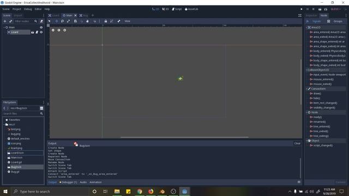This screenshot has width=349, height=196.
Task: Toggle smart snap tool
Action: (94, 21)
